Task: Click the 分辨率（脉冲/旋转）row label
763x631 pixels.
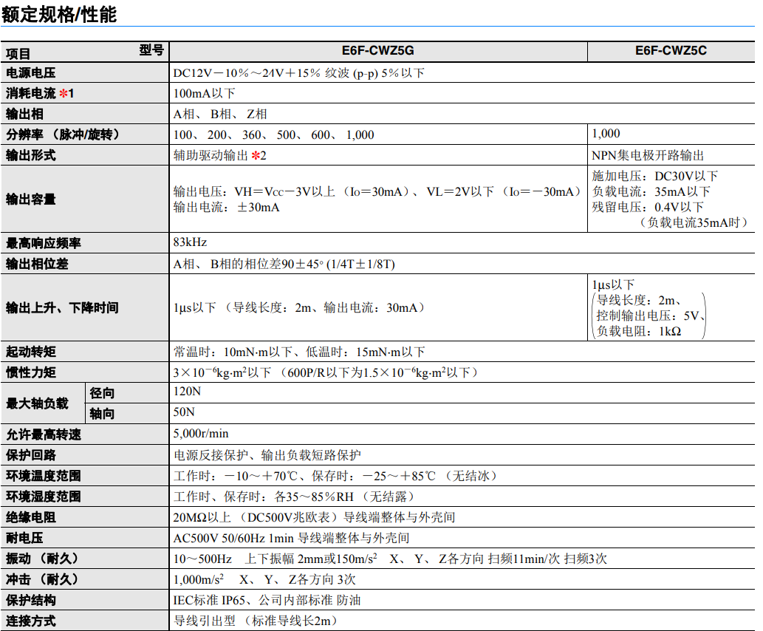Action: tap(62, 134)
